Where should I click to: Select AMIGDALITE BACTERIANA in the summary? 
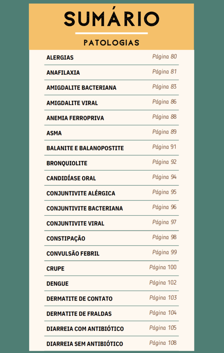coord(81,88)
